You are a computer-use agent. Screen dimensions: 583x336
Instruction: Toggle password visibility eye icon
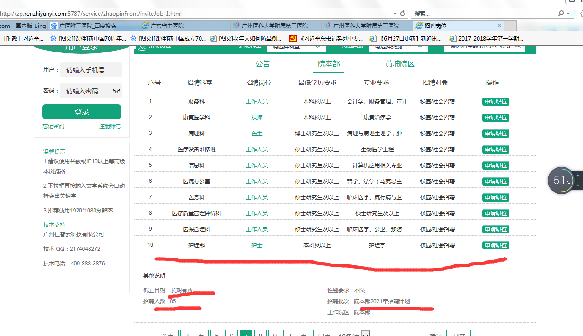coord(116,91)
